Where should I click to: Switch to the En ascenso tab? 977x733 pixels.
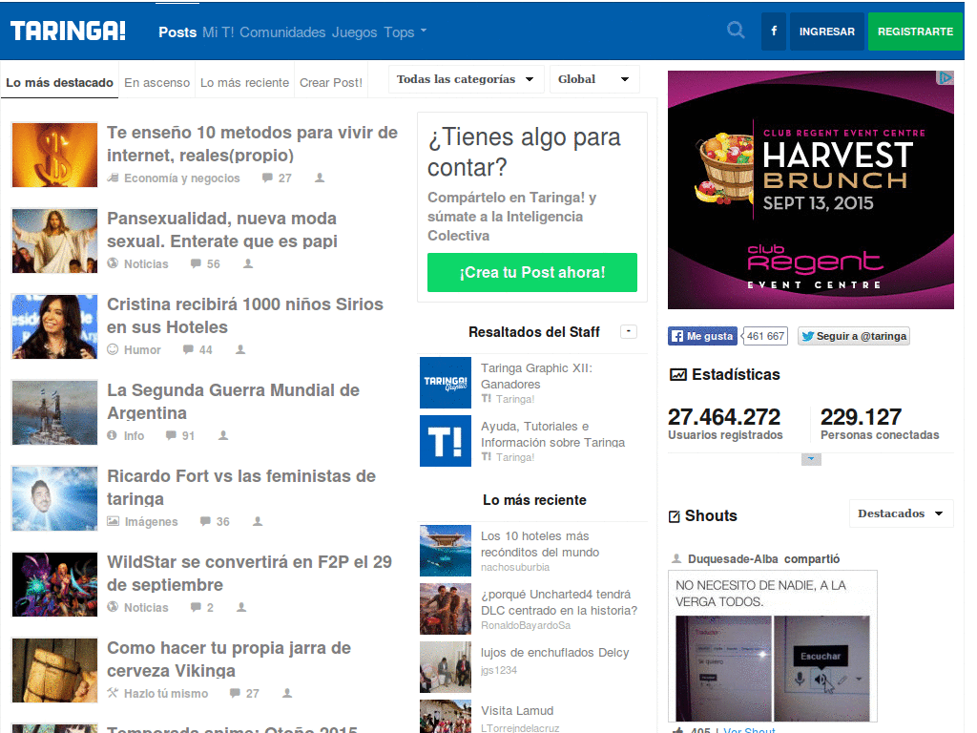coord(157,82)
